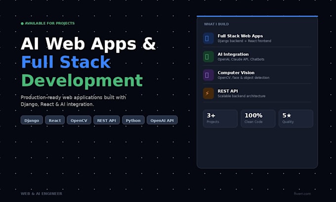The width and height of the screenshot is (336, 202).
Task: Click the purple Computer Vision icon
Action: coord(209,75)
